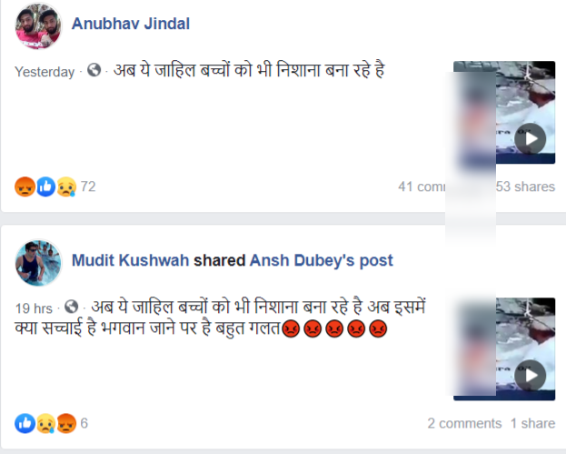
Task: Open Mudit Kushwah's profile picture
Action: coord(38,262)
